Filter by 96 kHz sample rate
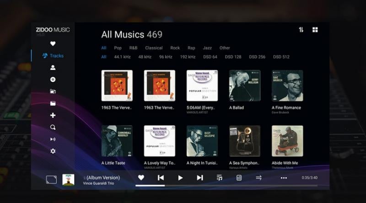Viewport: 366px width, 203px height. tap(166, 57)
